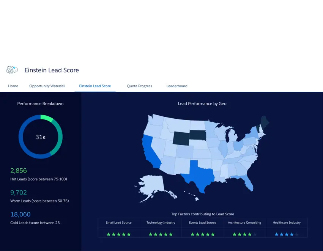Image resolution: width=323 pixels, height=251 pixels.
Task: Click the Lead Performance by Geo heading
Action: [202, 104]
